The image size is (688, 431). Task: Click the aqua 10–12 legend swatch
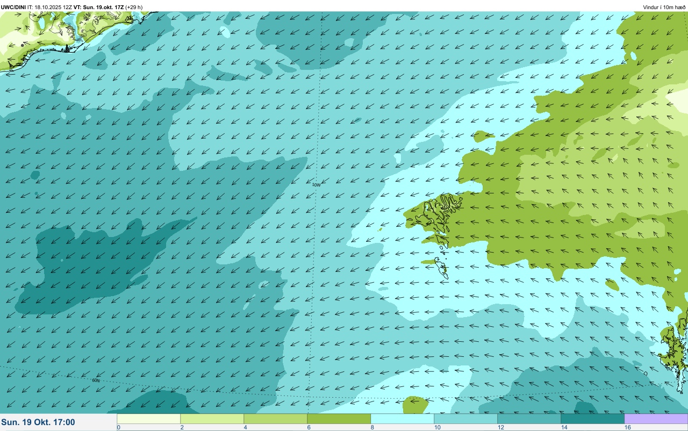click(x=466, y=419)
